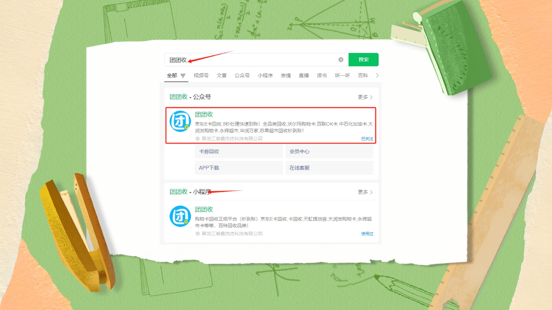Open 更多 in the 公众号 section
The image size is (552, 310).
365,97
